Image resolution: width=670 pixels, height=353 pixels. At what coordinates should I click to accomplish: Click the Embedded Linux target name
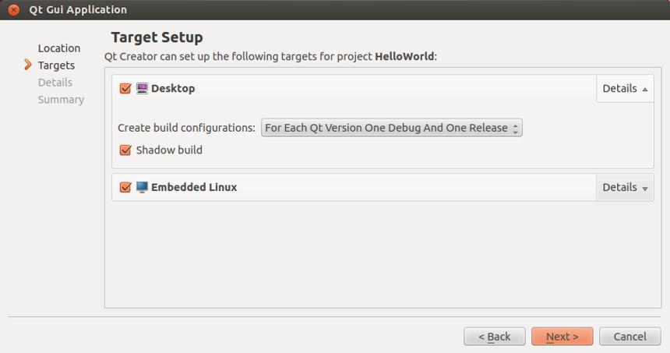pos(194,187)
